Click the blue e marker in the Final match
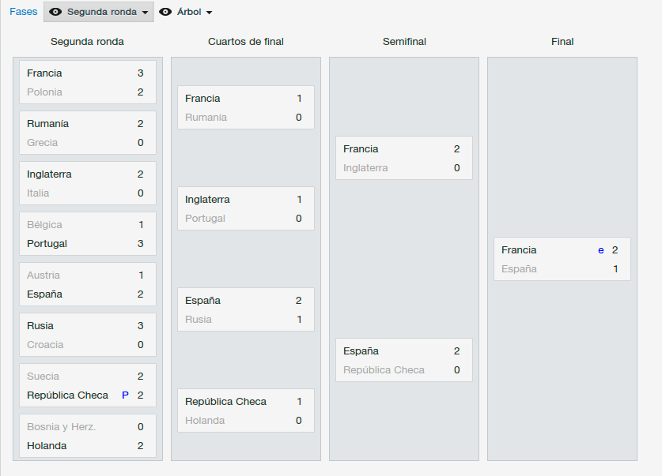662x476 pixels. coord(601,250)
